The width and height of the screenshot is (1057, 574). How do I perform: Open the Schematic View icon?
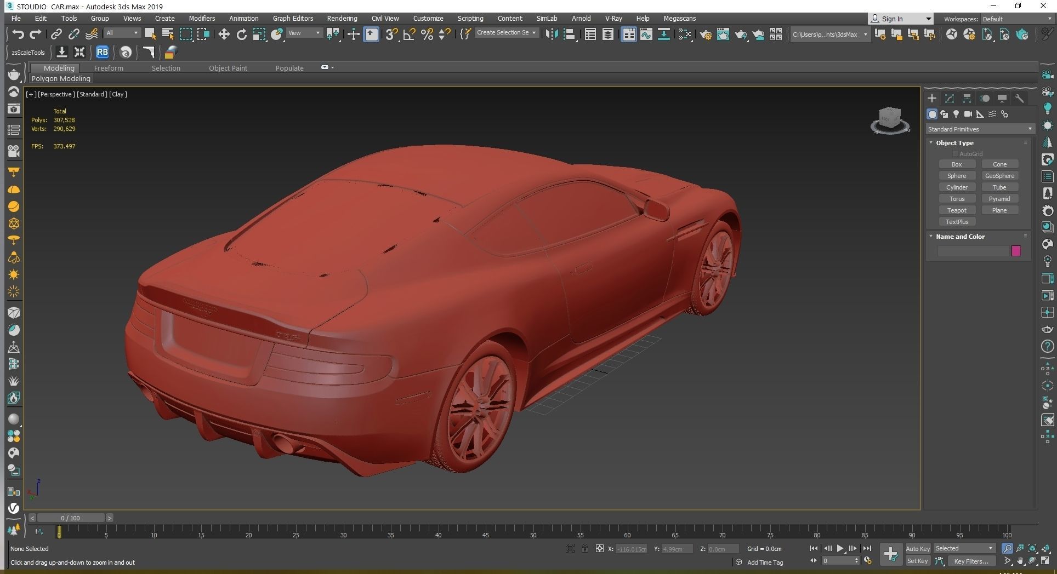[x=664, y=35]
